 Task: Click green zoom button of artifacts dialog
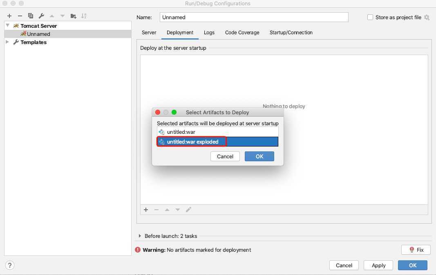[174, 112]
